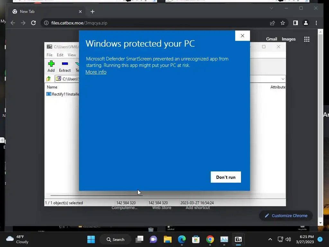Click the taskbar Search box
329x247 pixels.
tap(115, 239)
